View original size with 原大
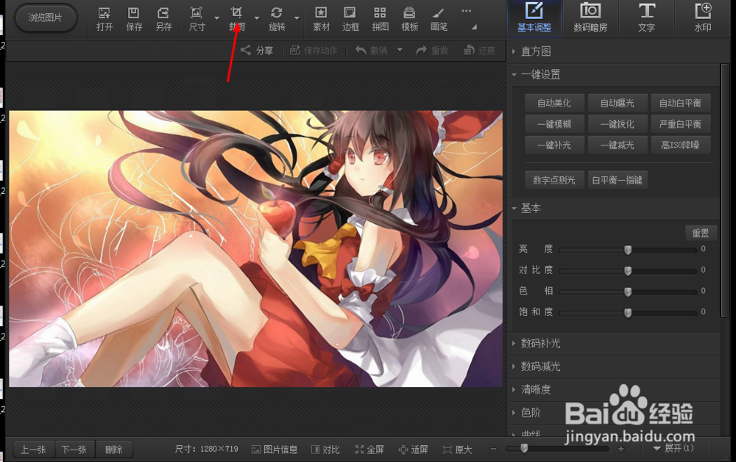 pos(457,450)
